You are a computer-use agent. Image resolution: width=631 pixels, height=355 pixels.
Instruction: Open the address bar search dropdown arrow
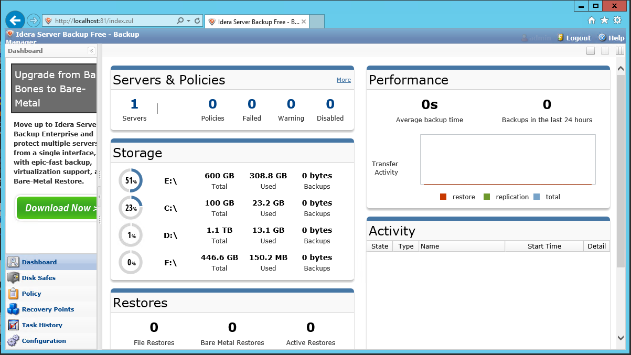(188, 21)
